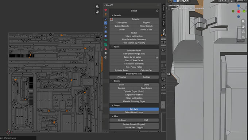Click the 3D viewport zoom magnifier icon
The width and height of the screenshot is (248, 140).
point(243,21)
